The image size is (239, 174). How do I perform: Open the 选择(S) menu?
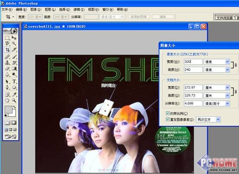click(64, 9)
